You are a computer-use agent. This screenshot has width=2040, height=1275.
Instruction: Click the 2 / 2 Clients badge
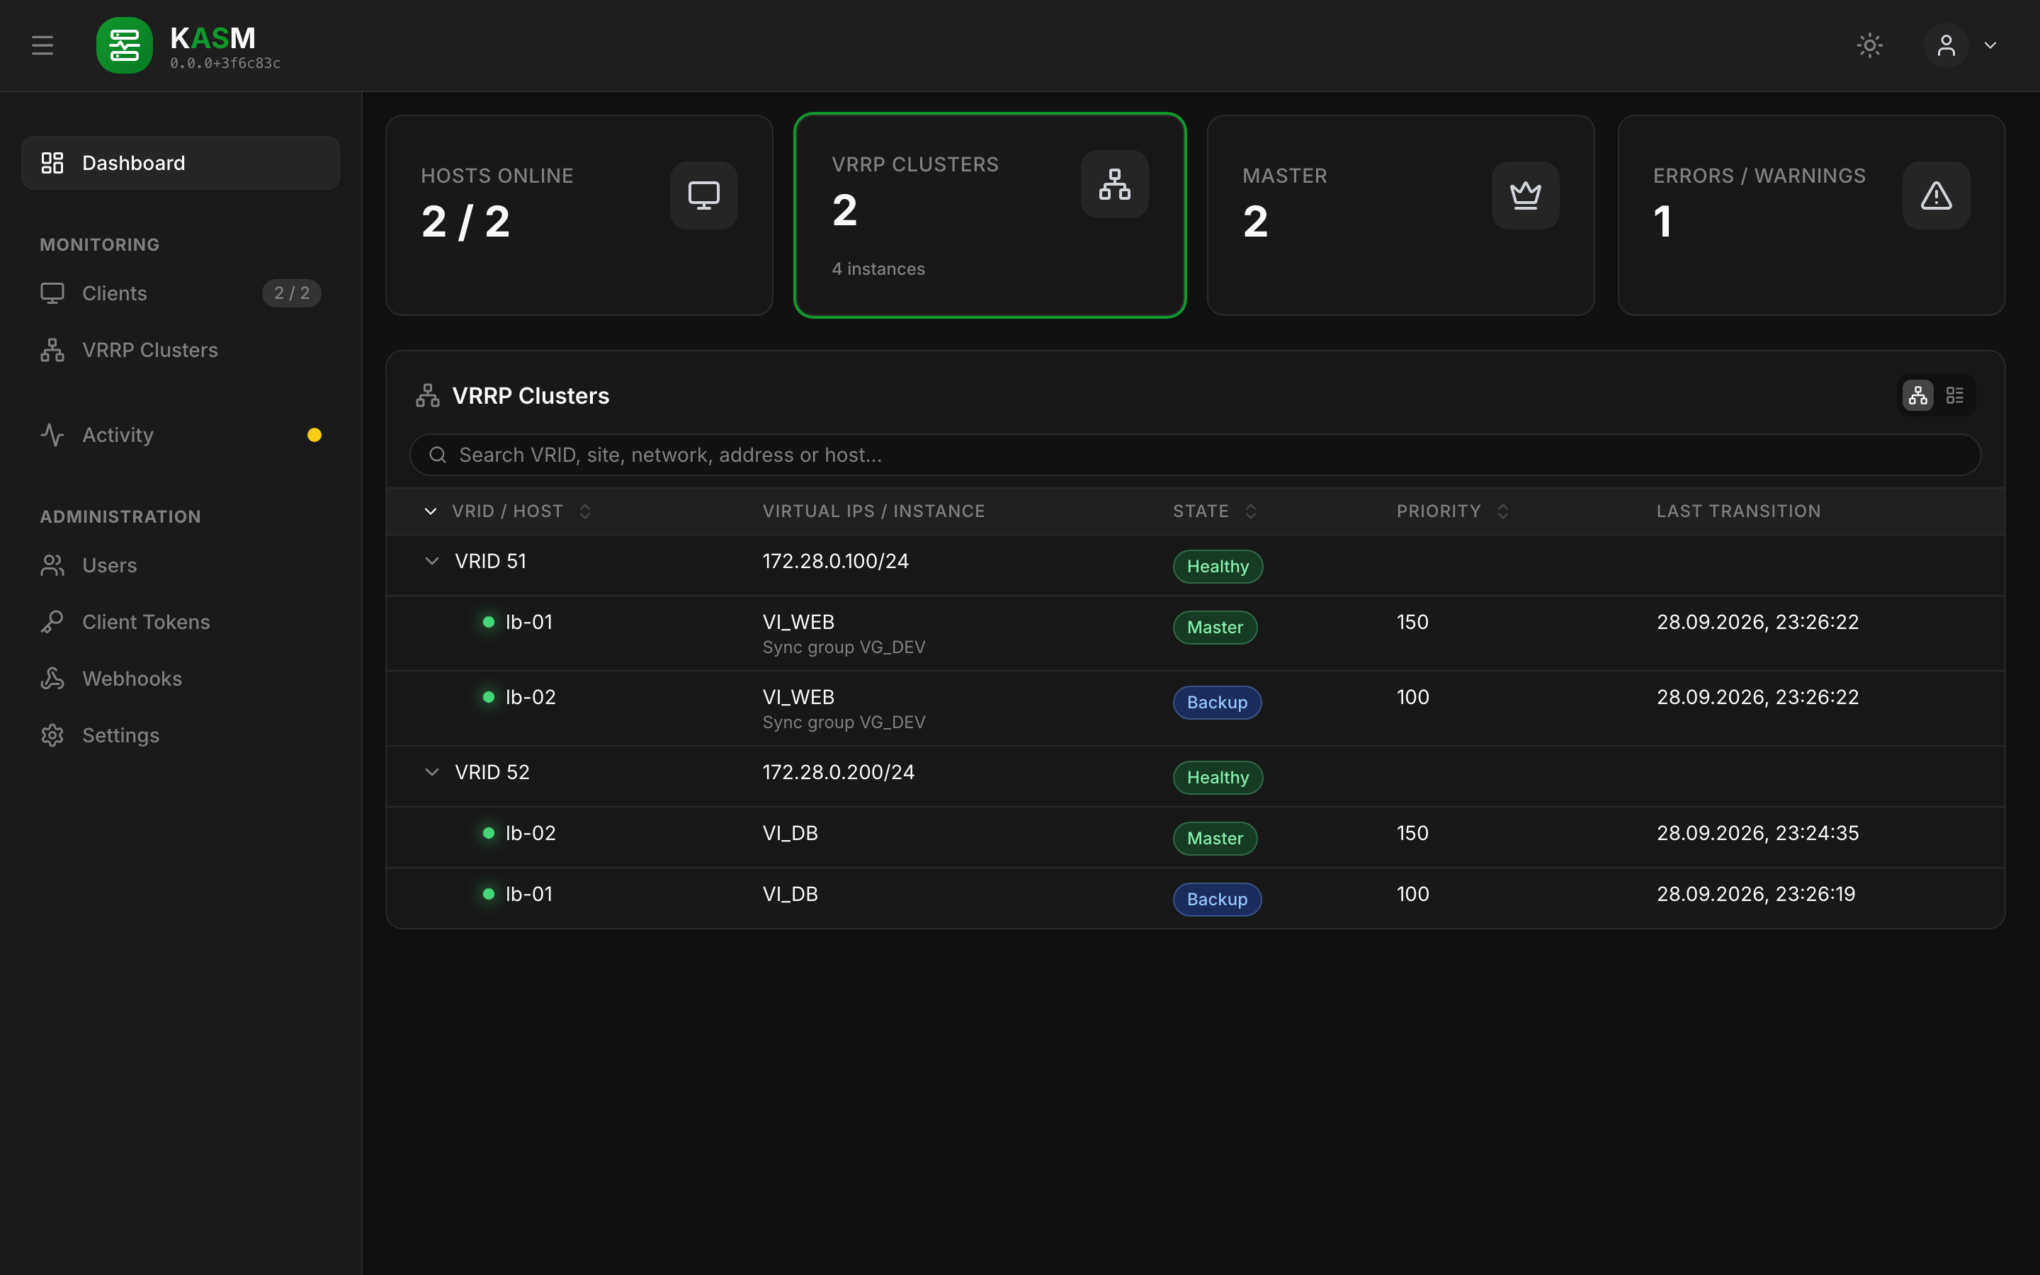click(292, 293)
